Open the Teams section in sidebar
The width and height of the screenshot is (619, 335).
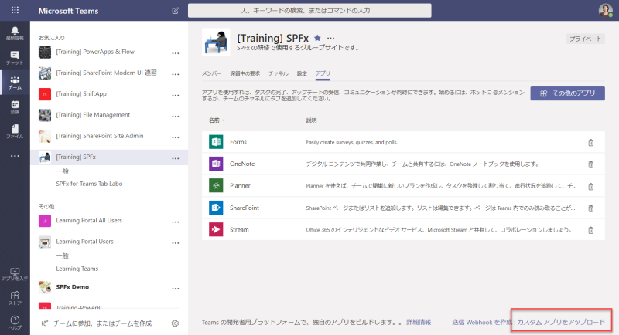point(15,83)
